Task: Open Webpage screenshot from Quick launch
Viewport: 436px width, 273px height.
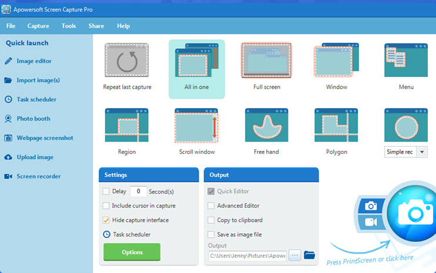Action: [45, 138]
